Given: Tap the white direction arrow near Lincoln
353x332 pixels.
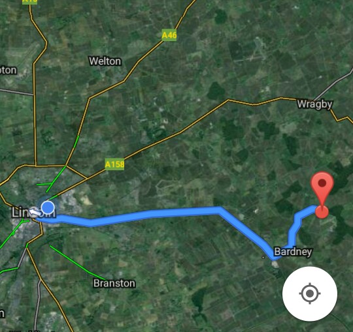Looking at the screenshot, I should click(x=35, y=212).
